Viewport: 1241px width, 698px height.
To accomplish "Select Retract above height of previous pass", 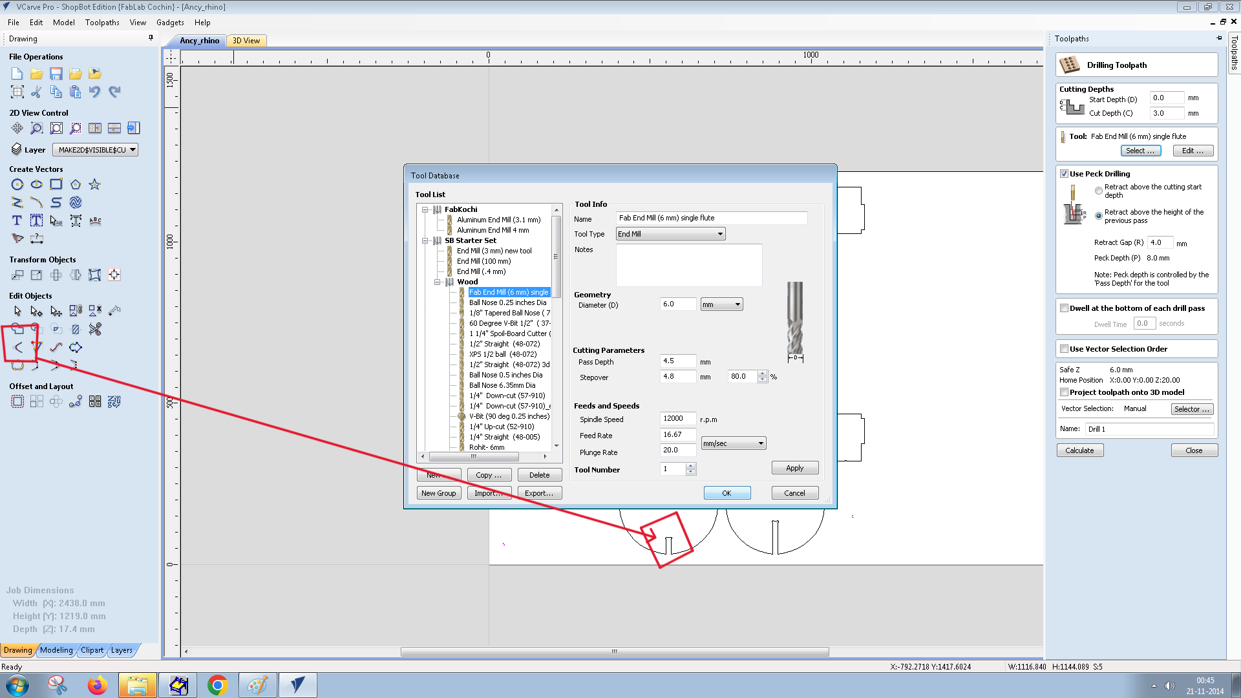I will click(1099, 216).
